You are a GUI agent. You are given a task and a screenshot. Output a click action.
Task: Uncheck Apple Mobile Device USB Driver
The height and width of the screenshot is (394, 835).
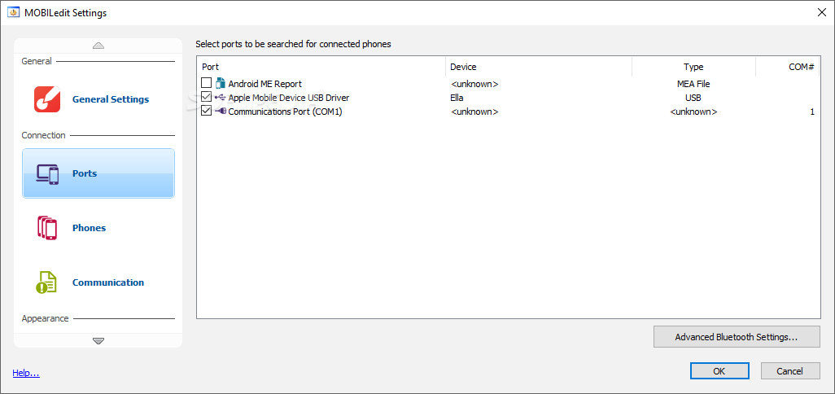pos(206,97)
